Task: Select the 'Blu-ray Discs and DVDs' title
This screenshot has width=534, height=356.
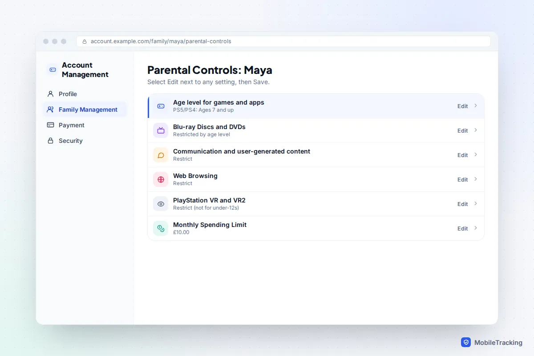Action: click(x=209, y=127)
